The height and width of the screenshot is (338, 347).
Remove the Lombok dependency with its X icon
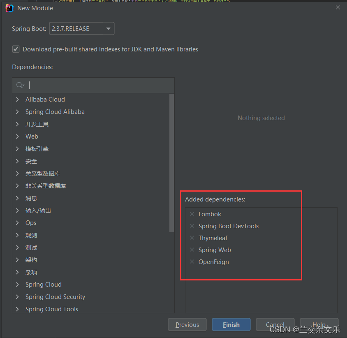[x=192, y=214]
